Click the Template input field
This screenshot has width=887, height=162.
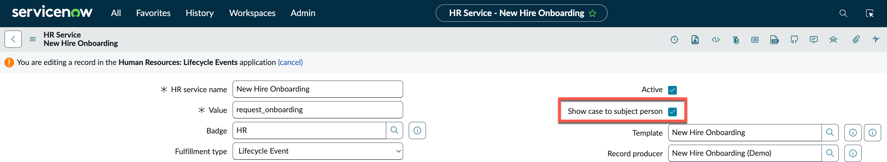click(745, 132)
